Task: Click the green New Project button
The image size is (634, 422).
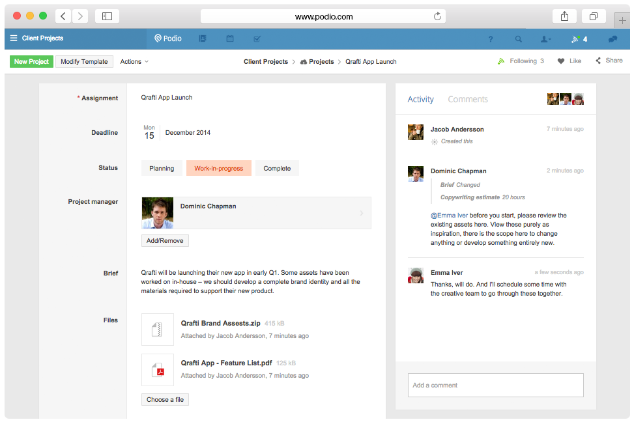Action: pyautogui.click(x=31, y=61)
